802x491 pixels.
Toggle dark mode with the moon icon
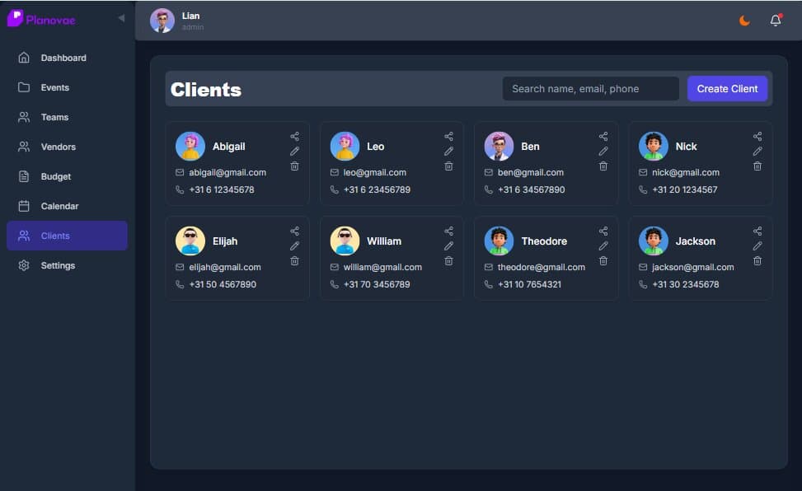click(x=744, y=20)
